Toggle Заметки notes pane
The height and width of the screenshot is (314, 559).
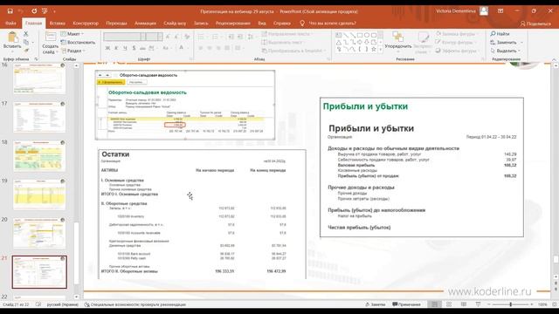click(x=376, y=304)
